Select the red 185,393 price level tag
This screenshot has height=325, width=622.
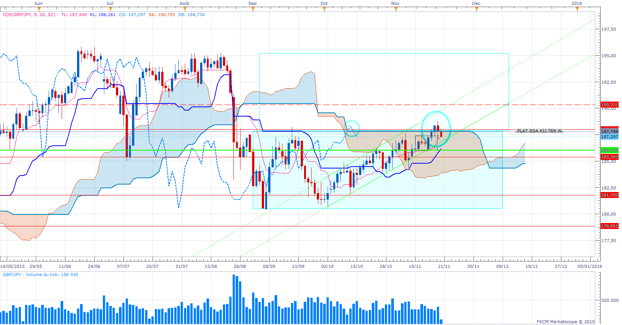pos(609,157)
